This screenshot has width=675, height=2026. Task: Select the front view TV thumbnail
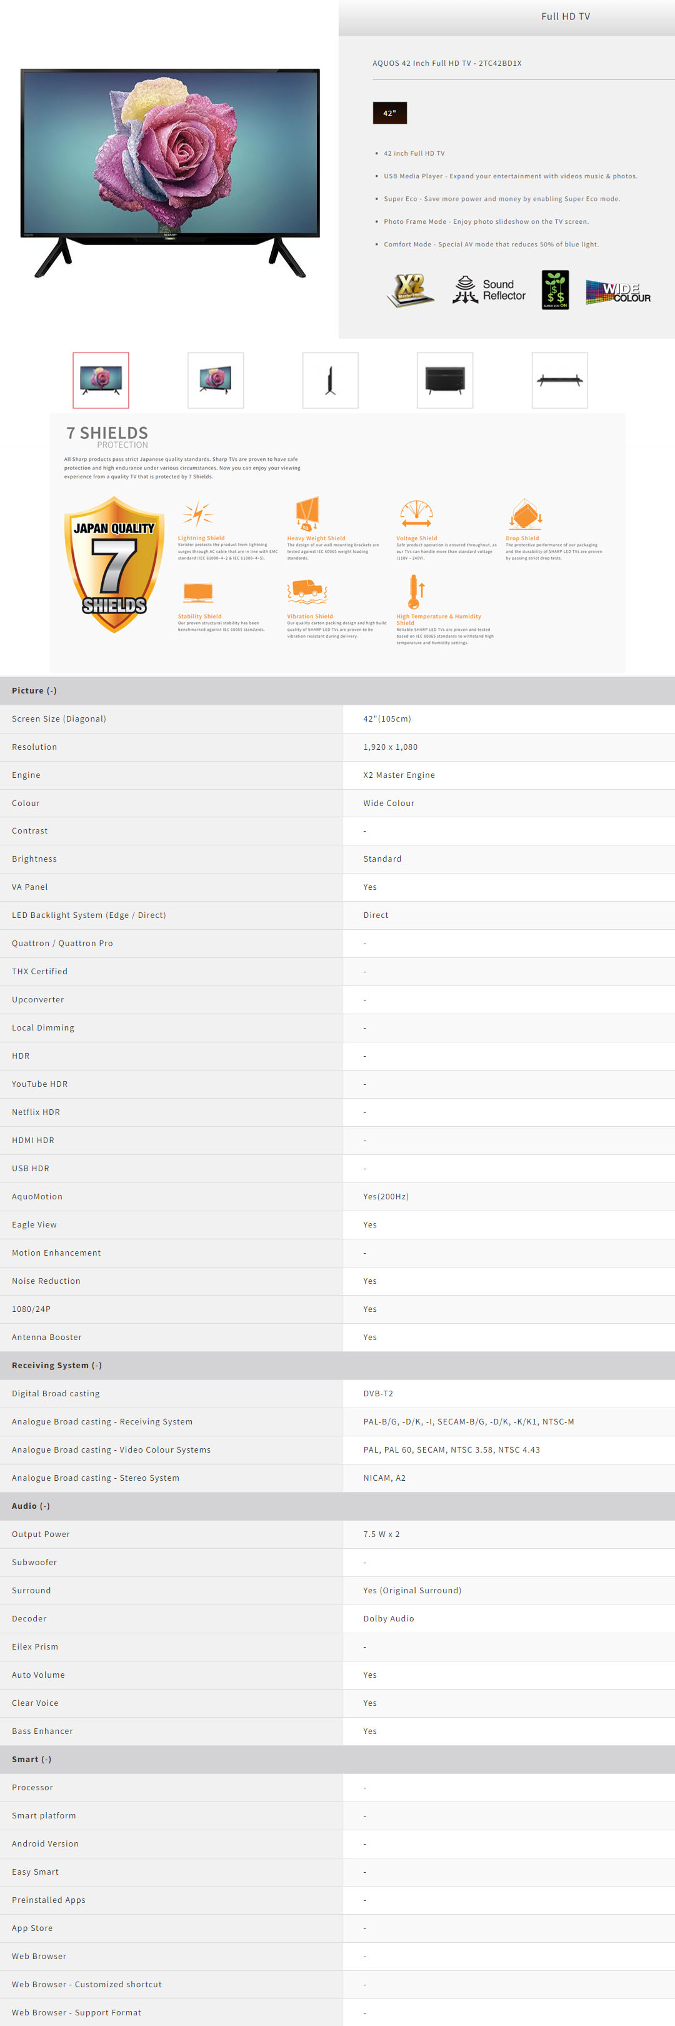pyautogui.click(x=101, y=381)
